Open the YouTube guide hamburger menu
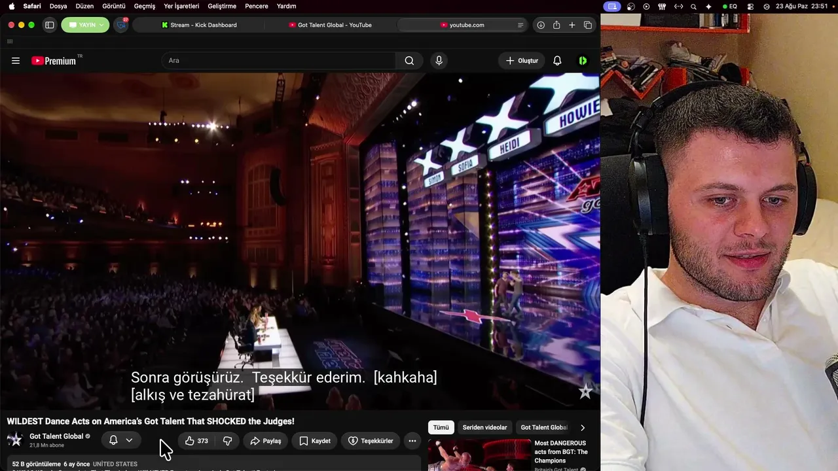The image size is (838, 471). 16,61
